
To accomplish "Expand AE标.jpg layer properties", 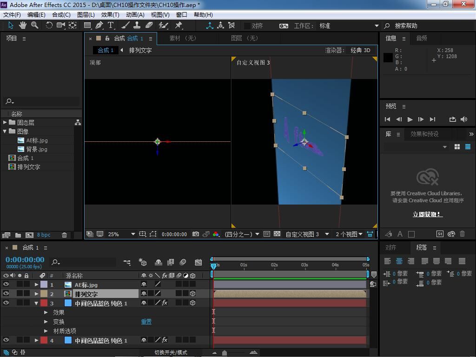I will click(36, 284).
